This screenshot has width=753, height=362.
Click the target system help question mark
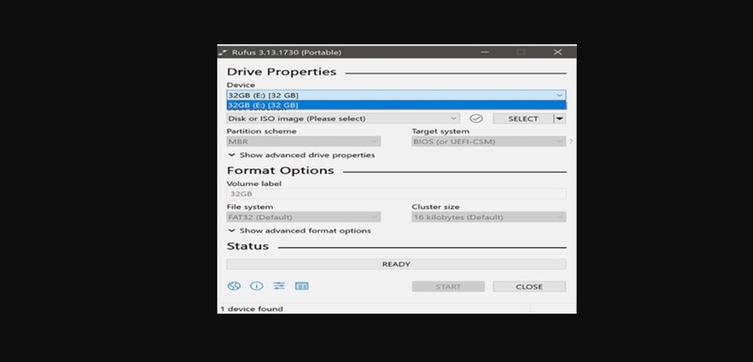pyautogui.click(x=571, y=142)
